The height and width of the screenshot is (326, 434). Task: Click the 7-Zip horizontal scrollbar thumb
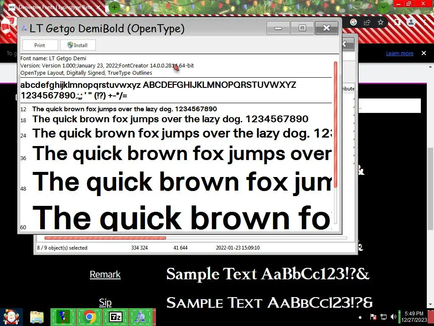105,238
